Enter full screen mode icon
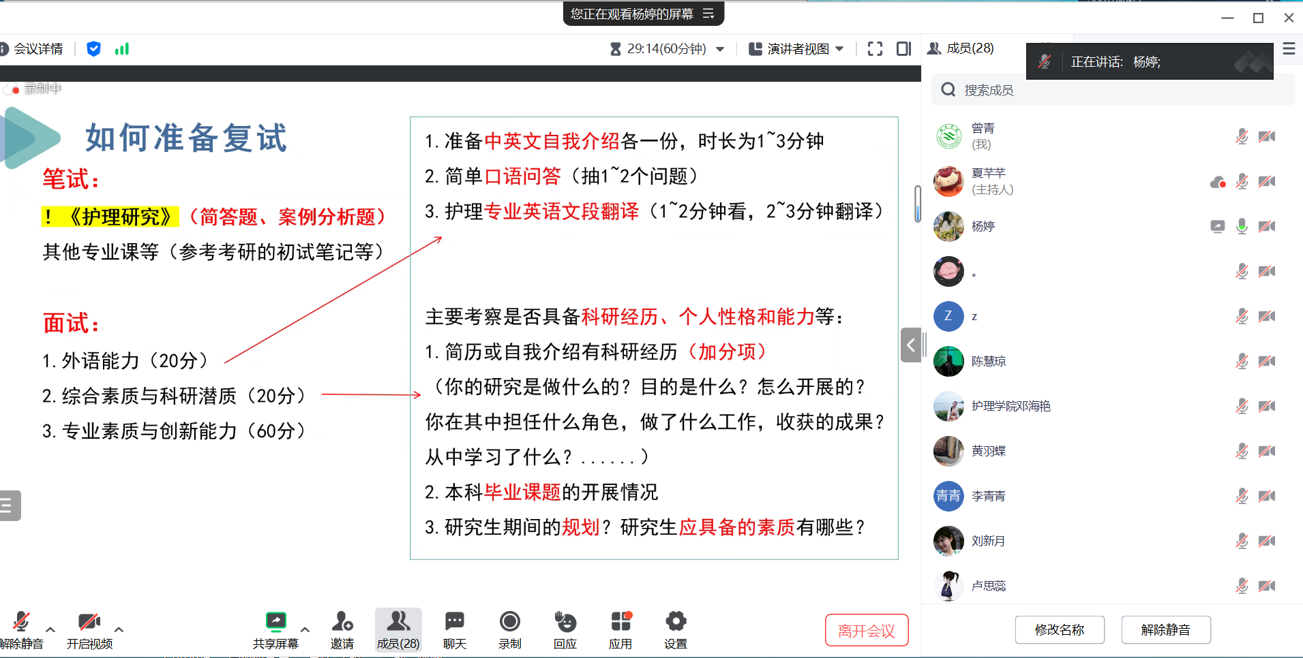Screen dimensions: 1303x658 [x=875, y=49]
